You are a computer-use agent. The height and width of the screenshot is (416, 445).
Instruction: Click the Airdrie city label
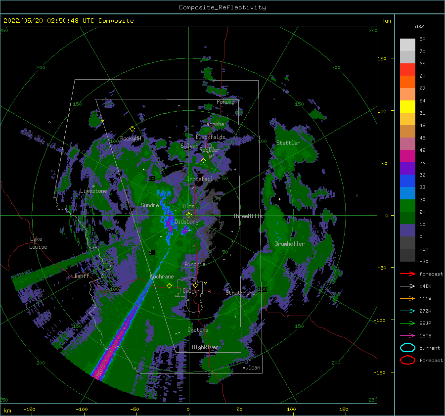point(195,264)
